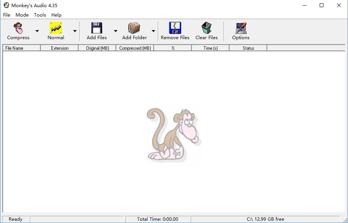Click the Add Files floppy disk icon
Image resolution: width=348 pixels, height=223 pixels.
(97, 28)
